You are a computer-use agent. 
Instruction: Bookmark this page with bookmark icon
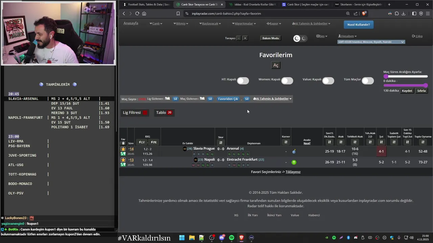pos(178,13)
